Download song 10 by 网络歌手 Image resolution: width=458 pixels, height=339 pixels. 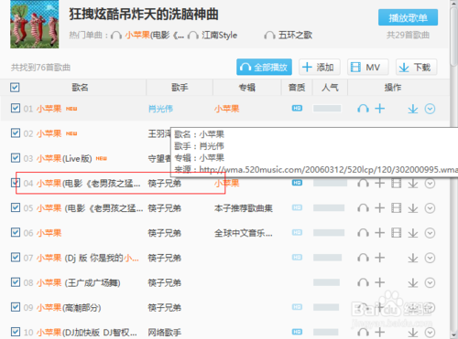413,333
